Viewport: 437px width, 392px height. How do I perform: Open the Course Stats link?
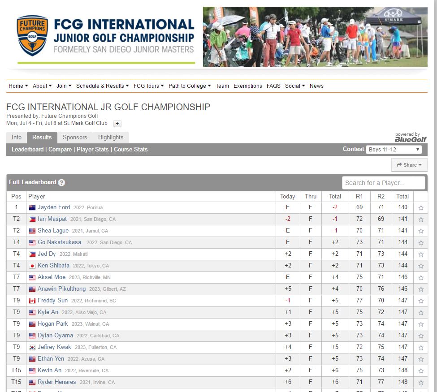pyautogui.click(x=131, y=149)
